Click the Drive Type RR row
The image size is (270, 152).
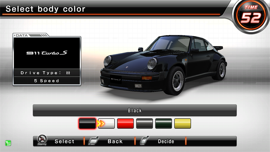pos(47,73)
